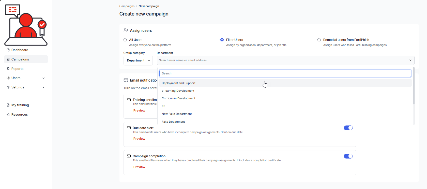Select Remedial users from FortiPhish option
The image size is (427, 189).
319,40
